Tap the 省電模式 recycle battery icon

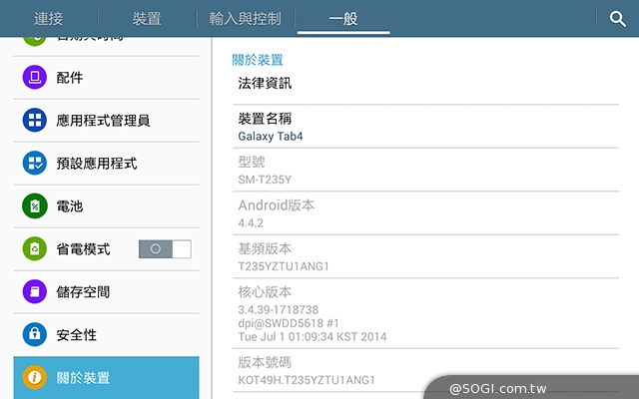coord(35,248)
